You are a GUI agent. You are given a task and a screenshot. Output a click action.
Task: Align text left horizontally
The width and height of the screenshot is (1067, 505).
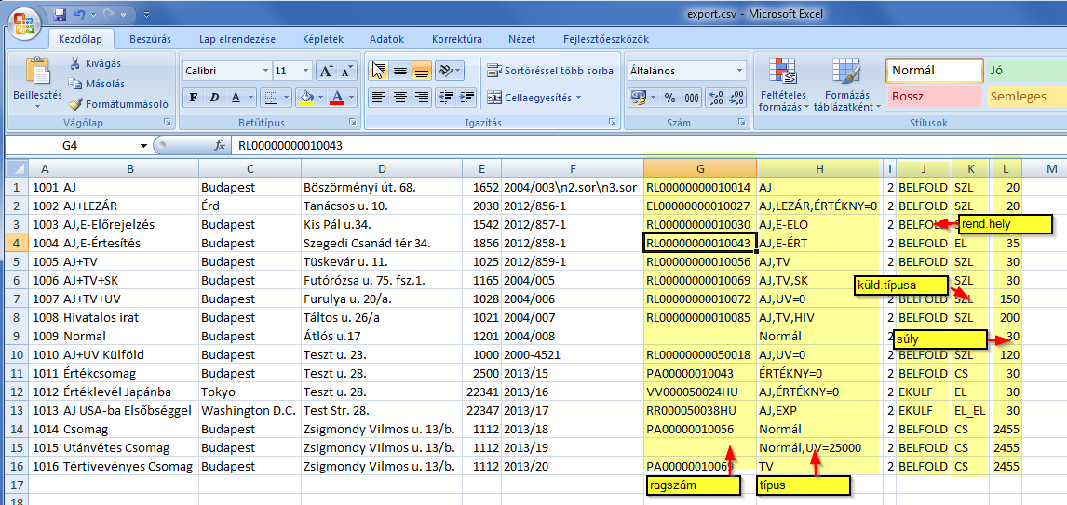click(380, 98)
